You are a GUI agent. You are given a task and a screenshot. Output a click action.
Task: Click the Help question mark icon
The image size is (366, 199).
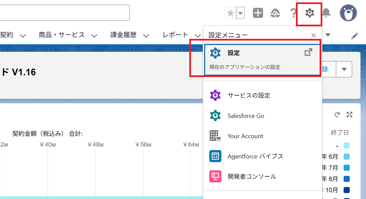click(293, 13)
